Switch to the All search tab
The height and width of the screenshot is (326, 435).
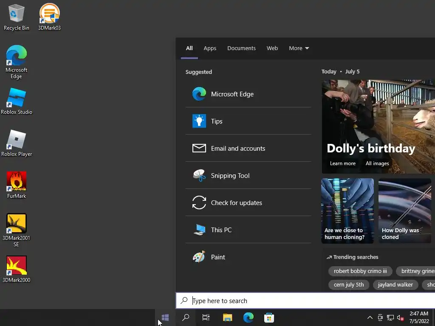click(x=189, y=48)
